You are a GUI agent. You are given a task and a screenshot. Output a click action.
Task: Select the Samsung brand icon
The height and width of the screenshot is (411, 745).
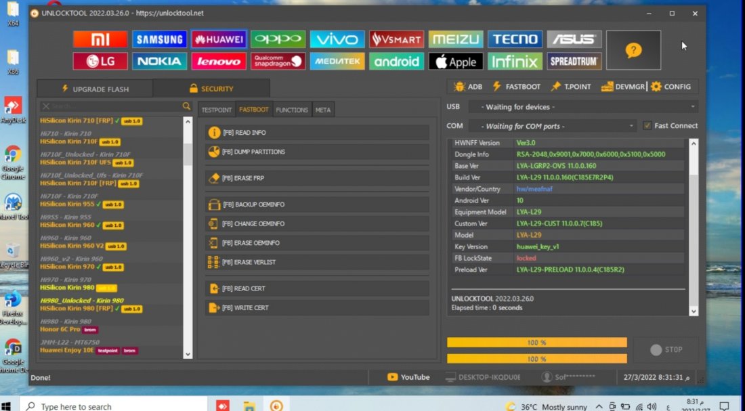coord(159,39)
